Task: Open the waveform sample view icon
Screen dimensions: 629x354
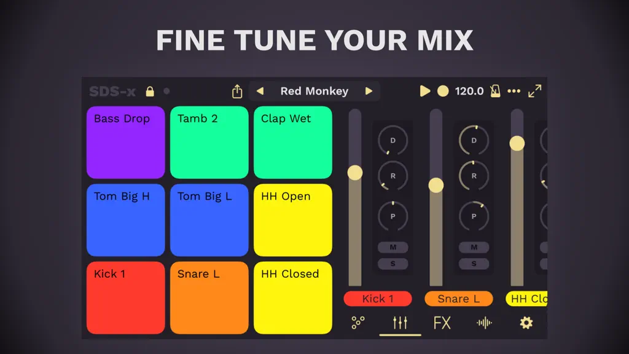Action: click(484, 323)
